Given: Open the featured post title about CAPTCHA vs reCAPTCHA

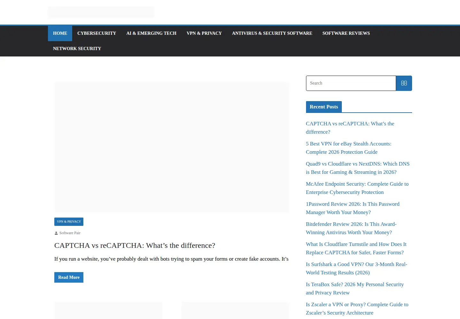Looking at the screenshot, I should pyautogui.click(x=135, y=245).
